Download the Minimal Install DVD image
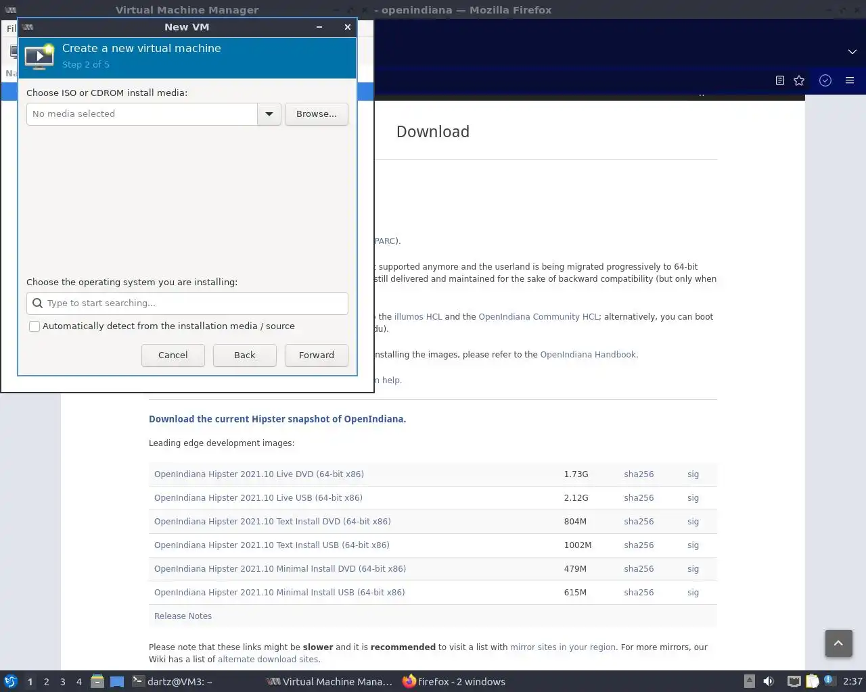Screen dimensions: 866x692 (x=280, y=569)
